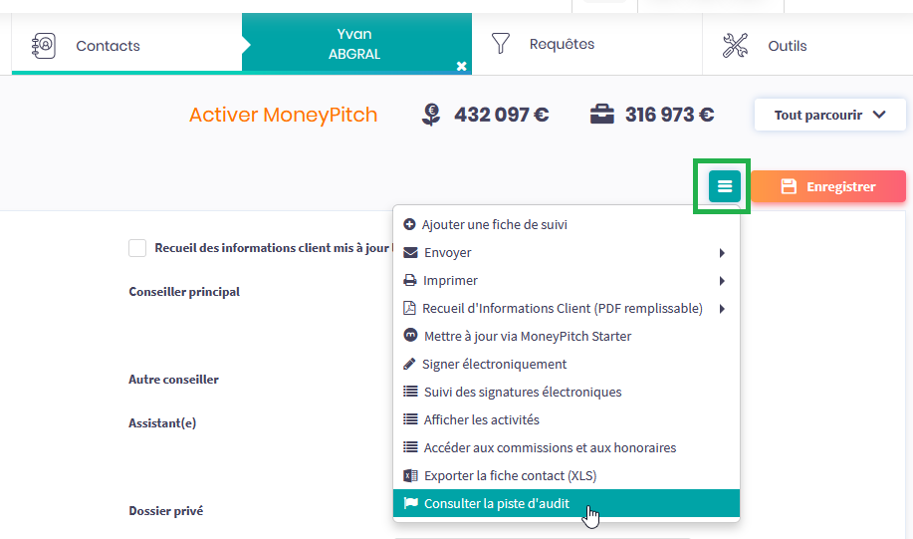Expand Recueil d'Informations Client PDF submenu
Viewport: 913px width, 539px height.
[x=722, y=309]
